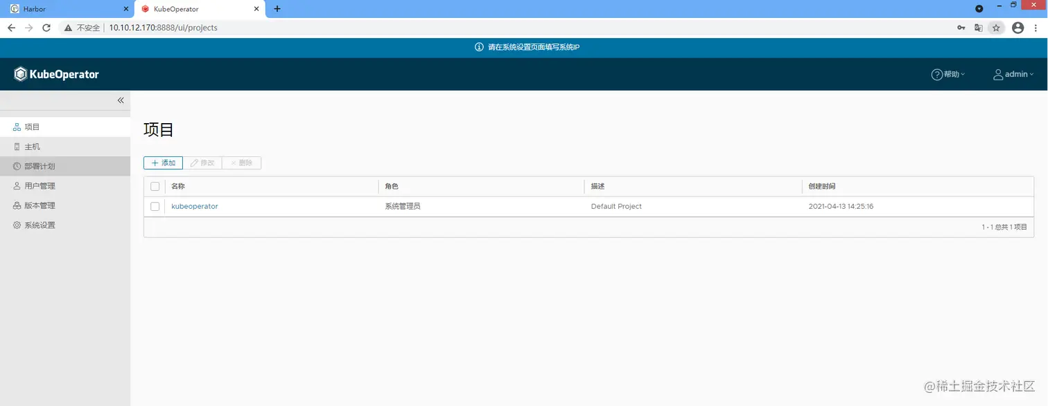Click the Default Project description cell
1048x406 pixels.
coord(616,206)
